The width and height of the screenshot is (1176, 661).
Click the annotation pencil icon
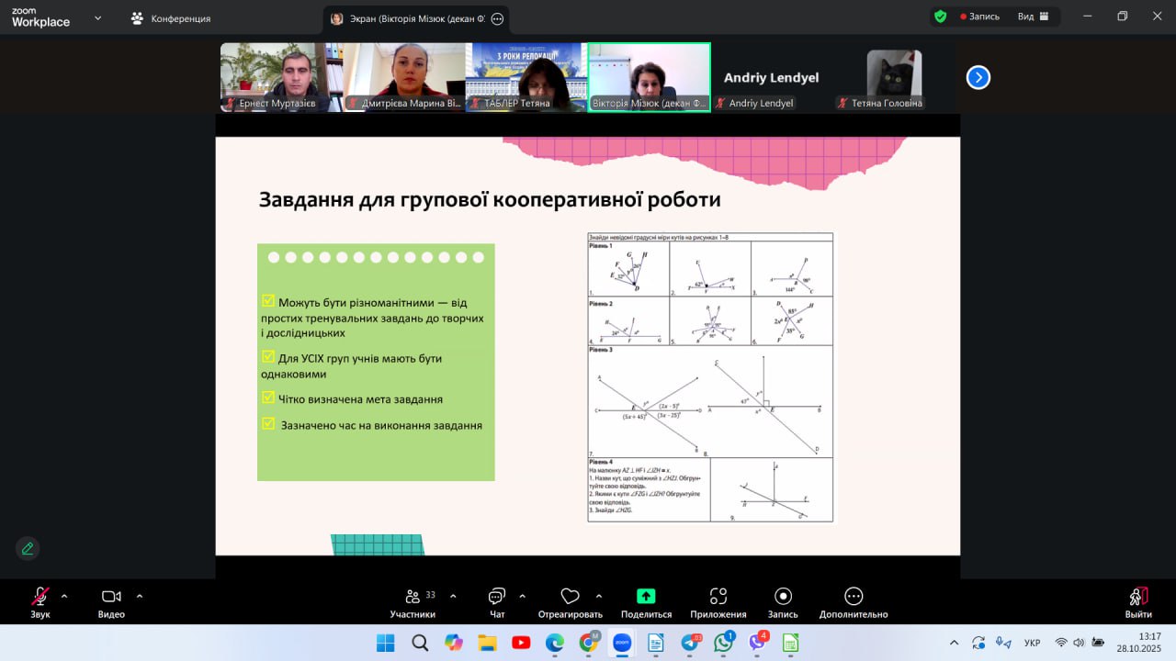click(x=28, y=548)
